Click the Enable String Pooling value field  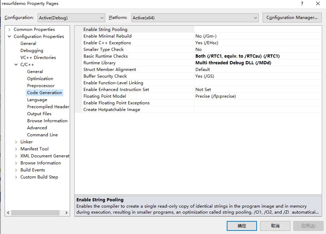(x=257, y=30)
